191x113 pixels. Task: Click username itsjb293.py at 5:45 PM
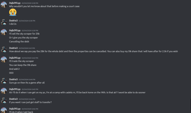[x=15, y=89]
